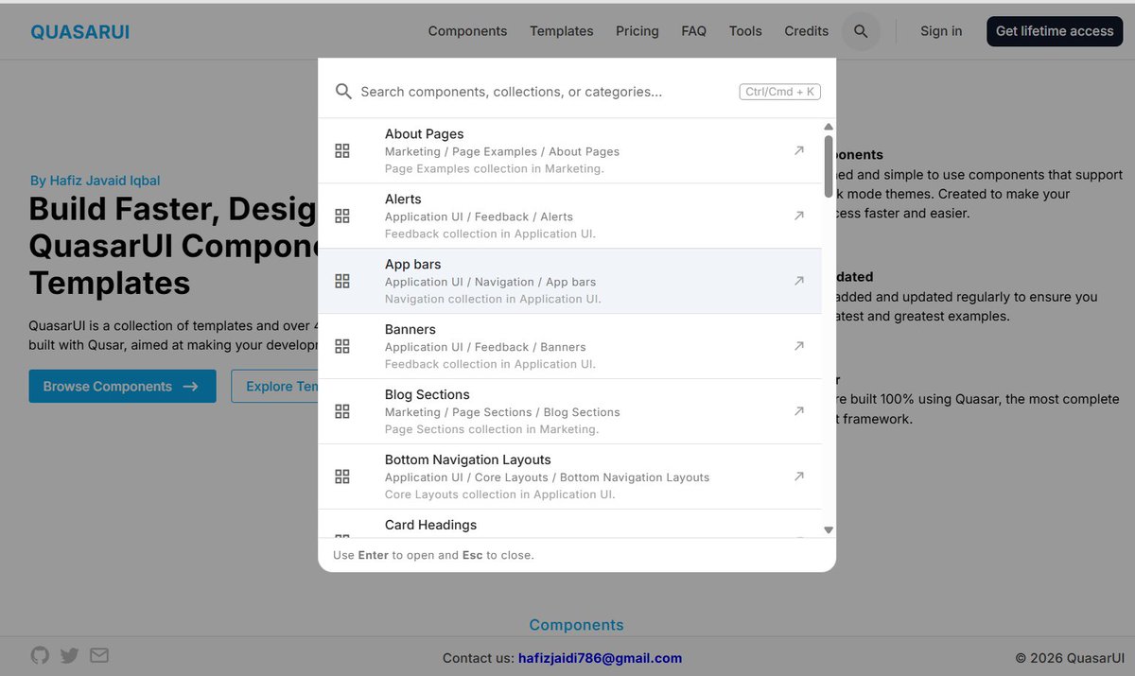Select the About Pages result title
This screenshot has height=676, width=1135.
(x=424, y=134)
